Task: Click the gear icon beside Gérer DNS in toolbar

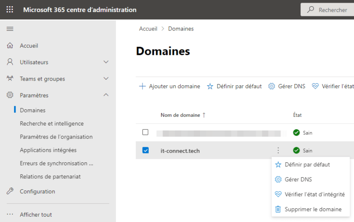Action: [x=272, y=86]
